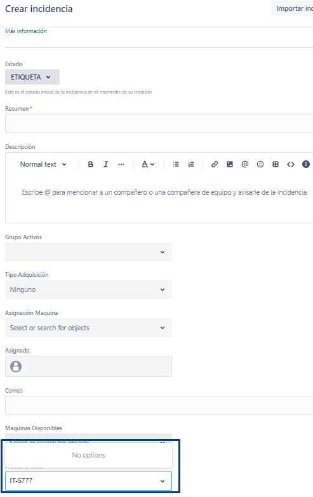
Task: Insert a code snippet block
Action: click(291, 164)
